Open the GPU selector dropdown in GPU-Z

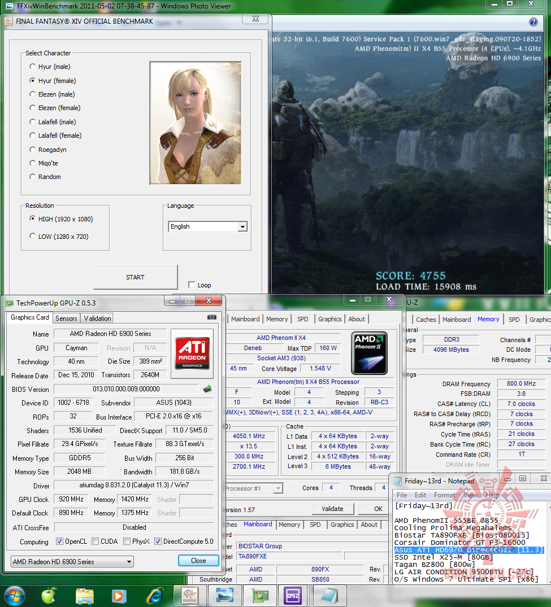[72, 561]
